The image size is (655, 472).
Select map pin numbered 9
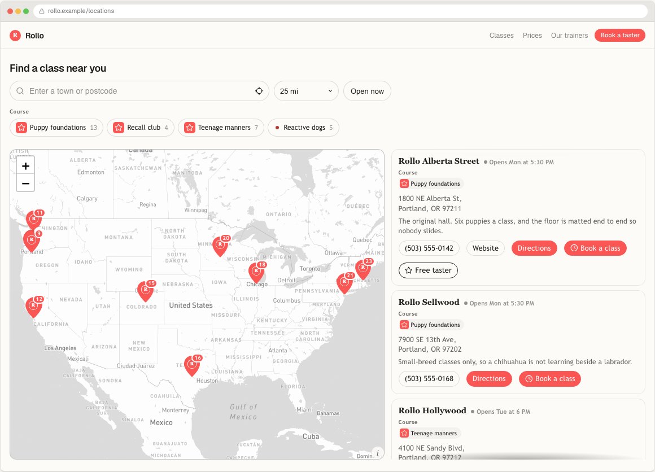click(x=31, y=241)
